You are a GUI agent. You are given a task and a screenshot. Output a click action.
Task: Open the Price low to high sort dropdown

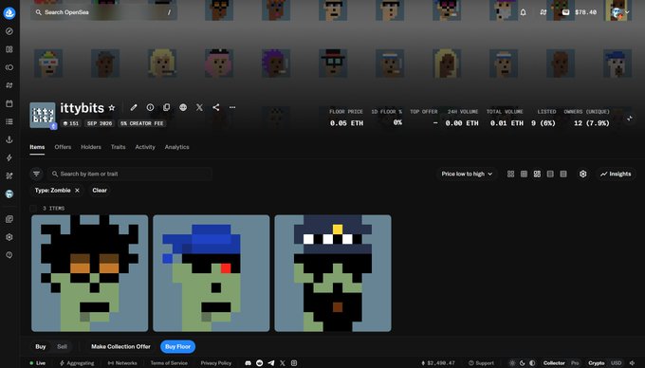pyautogui.click(x=467, y=174)
